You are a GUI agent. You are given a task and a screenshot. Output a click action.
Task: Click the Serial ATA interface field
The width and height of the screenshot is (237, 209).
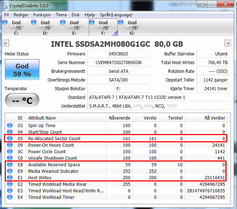tap(118, 71)
